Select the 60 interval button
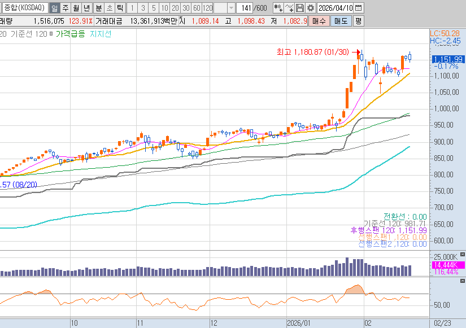 tap(197, 8)
